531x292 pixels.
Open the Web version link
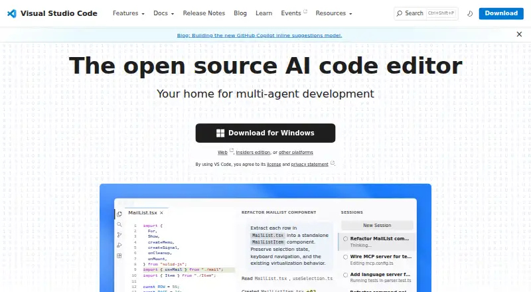click(x=222, y=153)
